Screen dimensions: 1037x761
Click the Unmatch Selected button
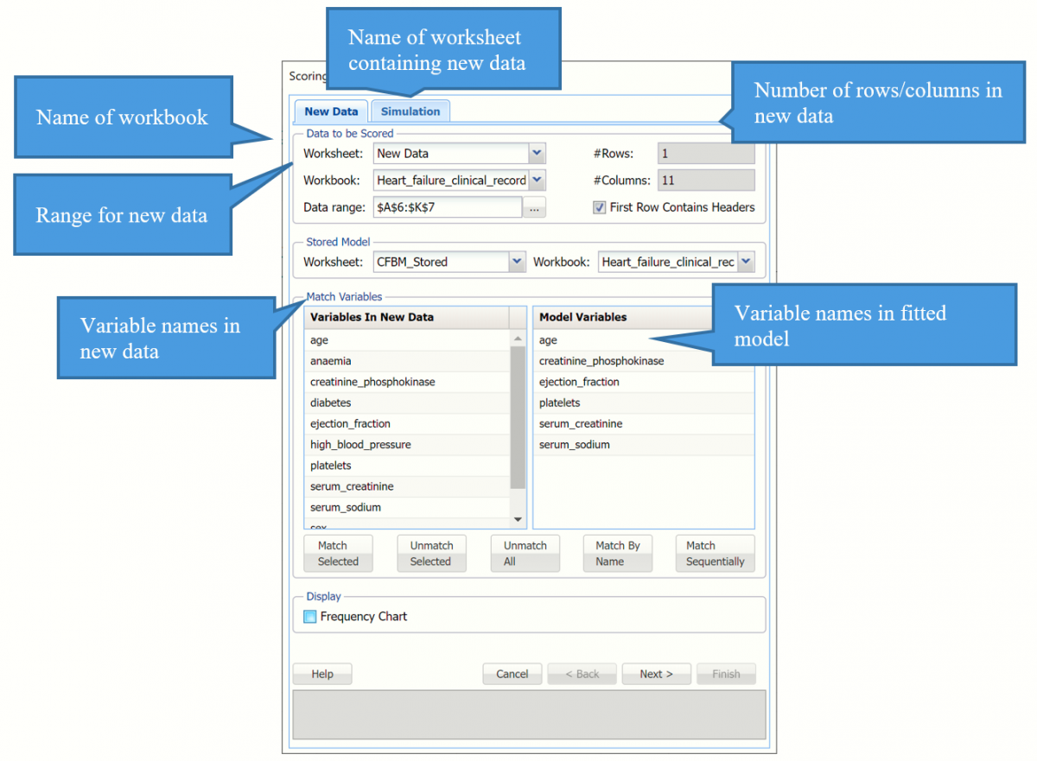tap(430, 553)
